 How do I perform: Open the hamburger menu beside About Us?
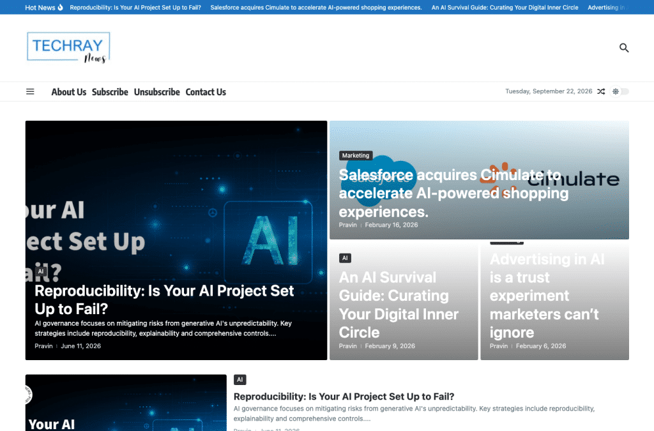[x=30, y=92]
